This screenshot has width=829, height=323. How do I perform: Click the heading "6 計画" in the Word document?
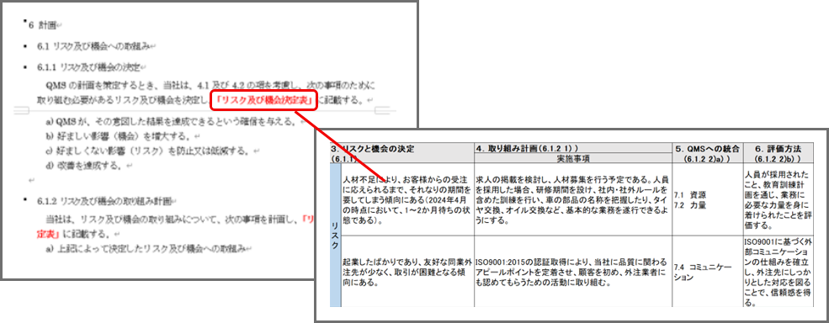(x=42, y=25)
